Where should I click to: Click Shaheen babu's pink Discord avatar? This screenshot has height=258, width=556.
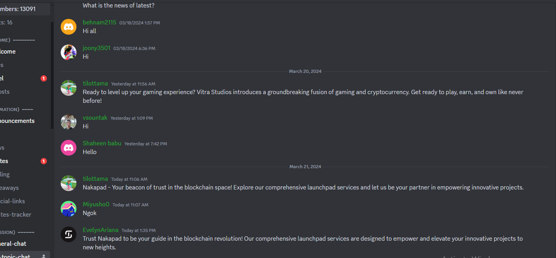[69, 148]
